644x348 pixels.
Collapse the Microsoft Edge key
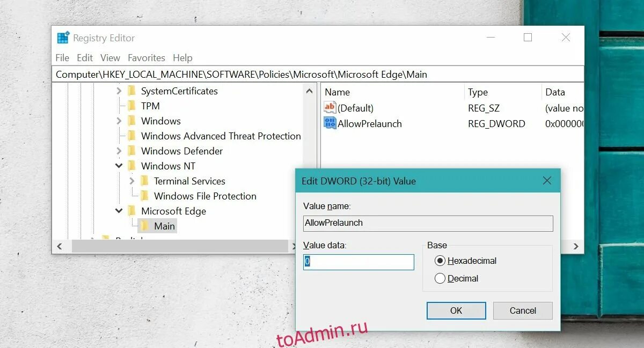pos(119,211)
